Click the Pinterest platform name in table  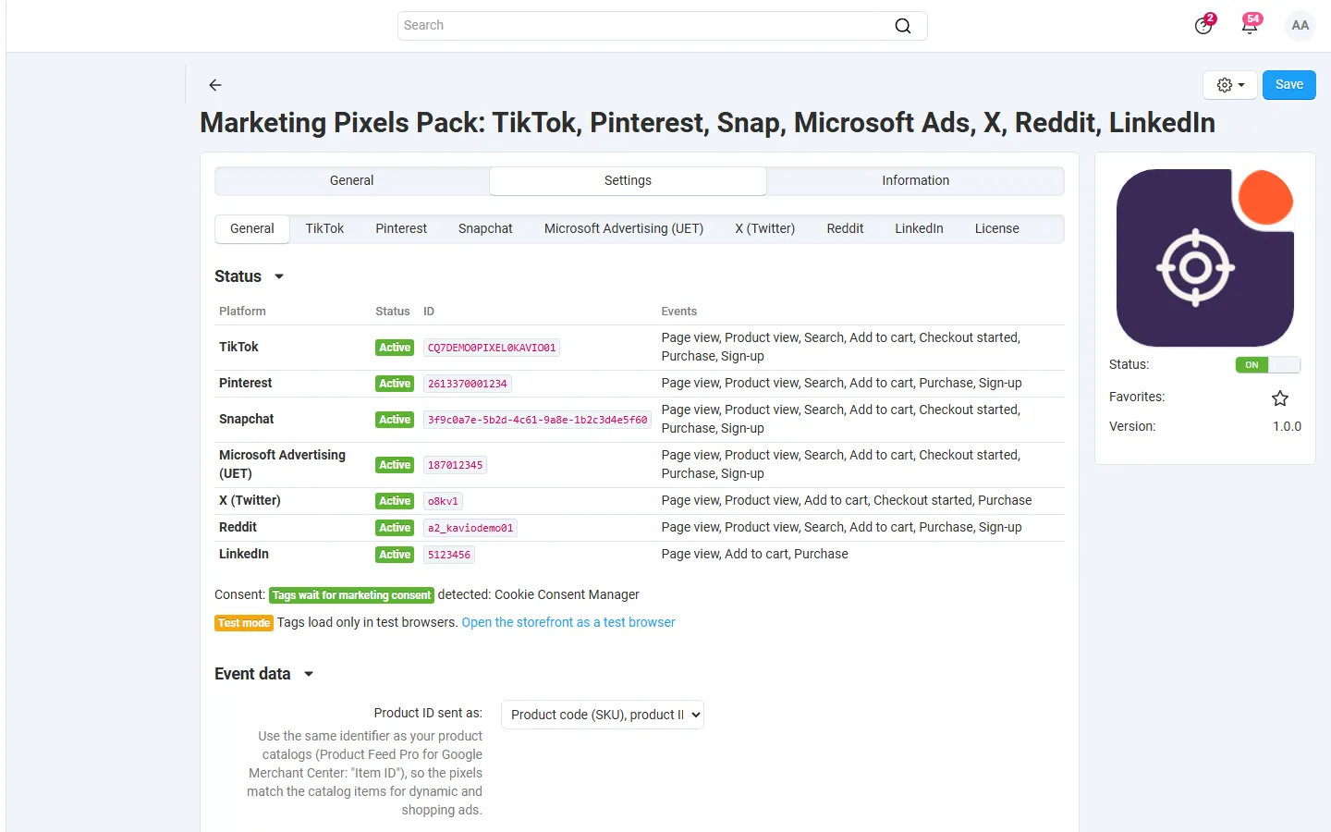246,384
